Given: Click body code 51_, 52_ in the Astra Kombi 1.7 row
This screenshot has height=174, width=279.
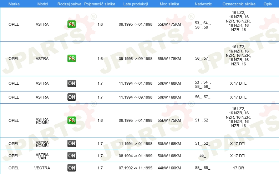Looking at the screenshot, I should click(x=203, y=144).
